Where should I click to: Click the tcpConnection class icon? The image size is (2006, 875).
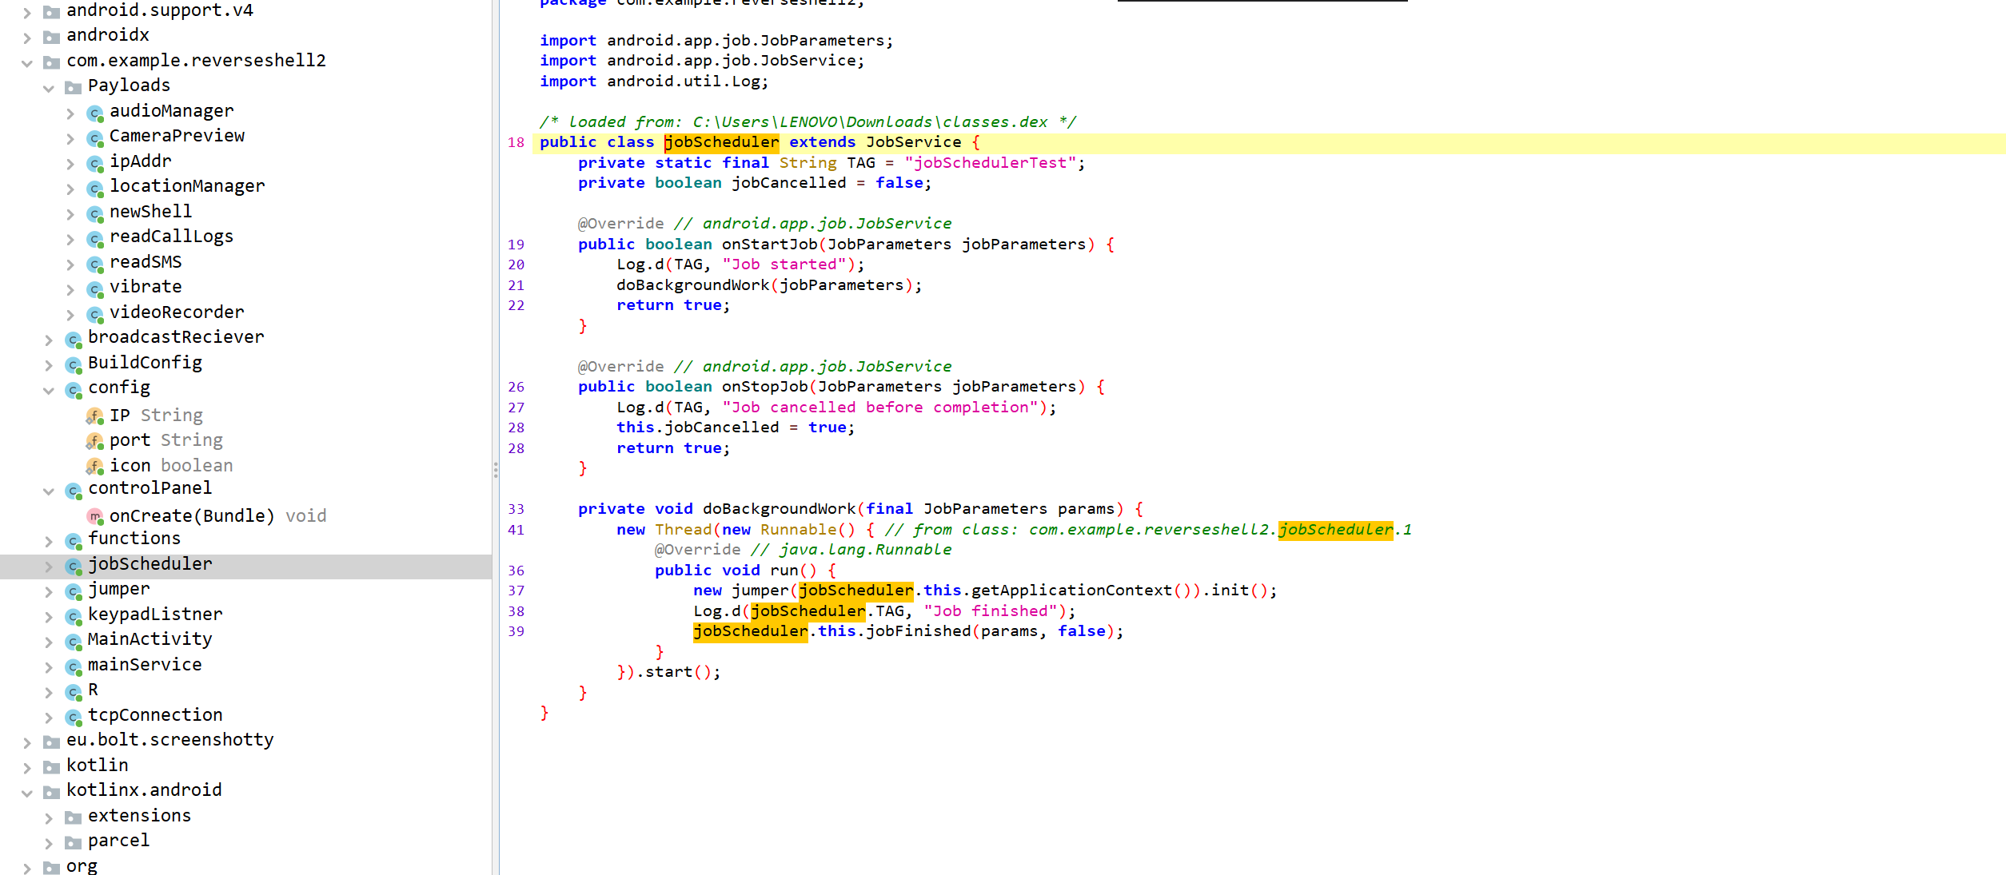74,718
